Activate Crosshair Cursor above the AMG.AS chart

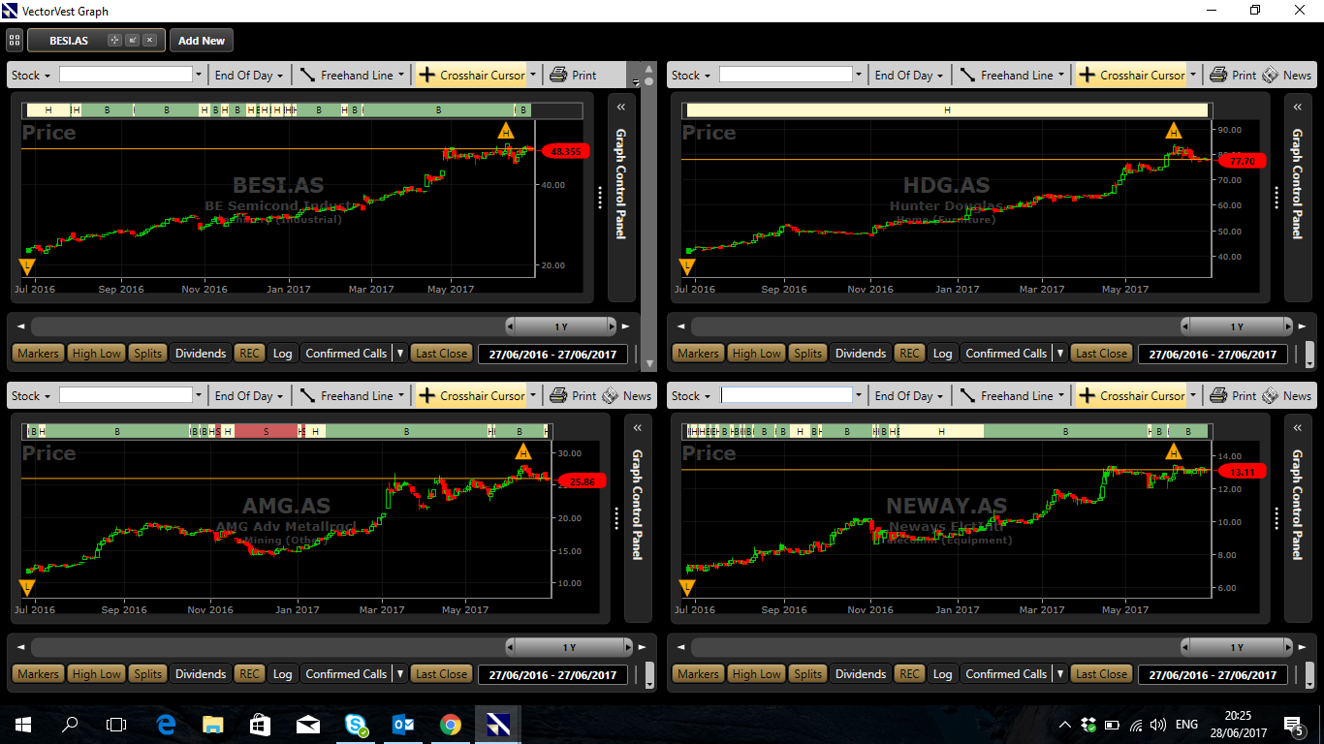point(471,395)
